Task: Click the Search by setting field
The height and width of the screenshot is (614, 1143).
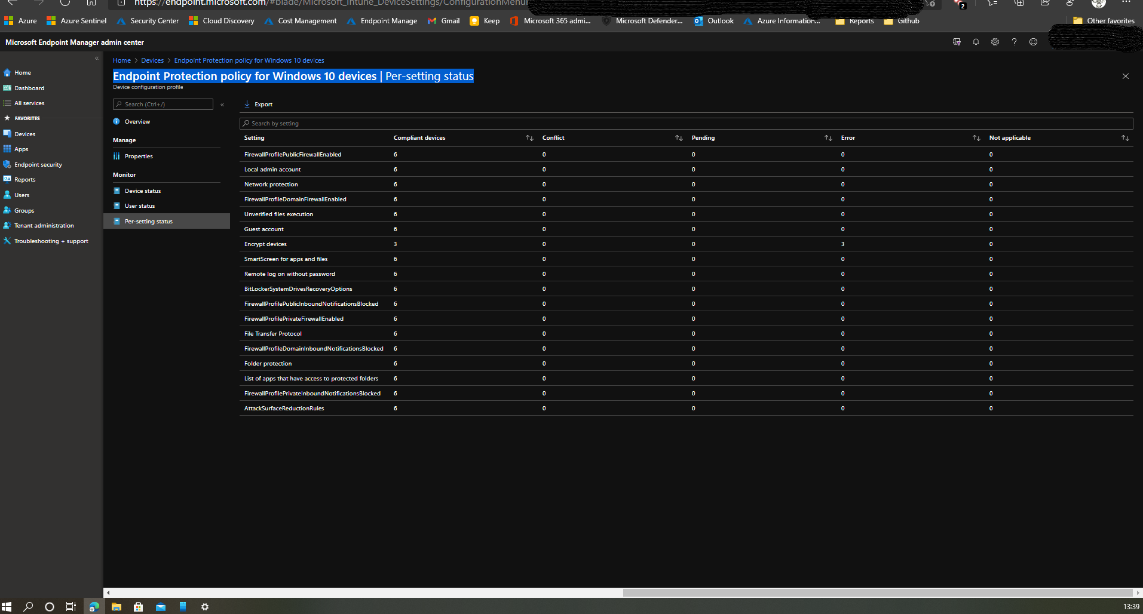Action: pos(418,123)
